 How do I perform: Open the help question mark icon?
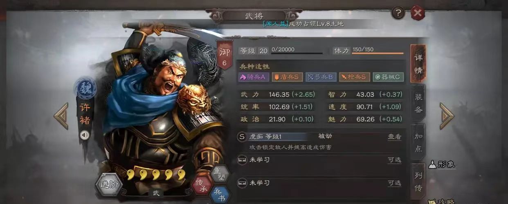pos(398,13)
